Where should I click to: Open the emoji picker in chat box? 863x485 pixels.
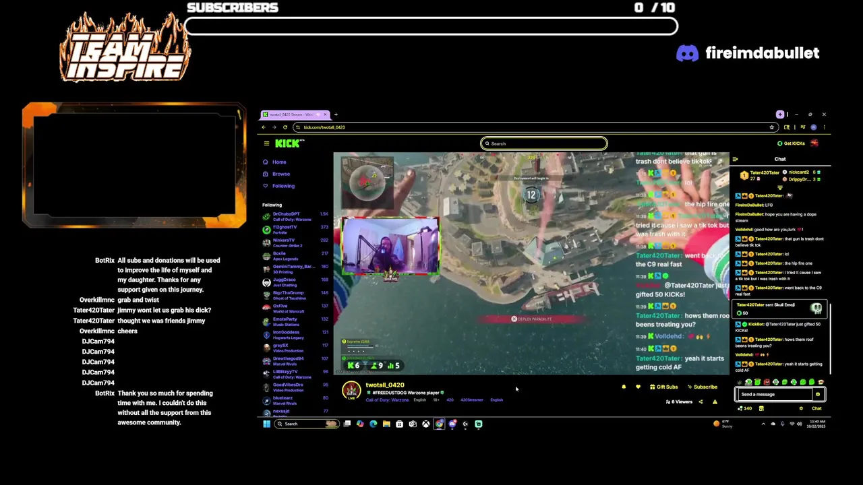tap(818, 395)
